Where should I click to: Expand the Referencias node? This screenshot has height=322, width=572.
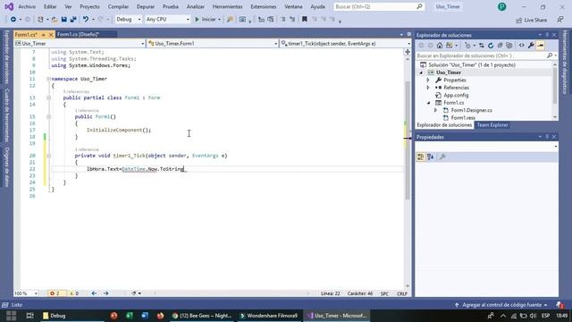428,88
